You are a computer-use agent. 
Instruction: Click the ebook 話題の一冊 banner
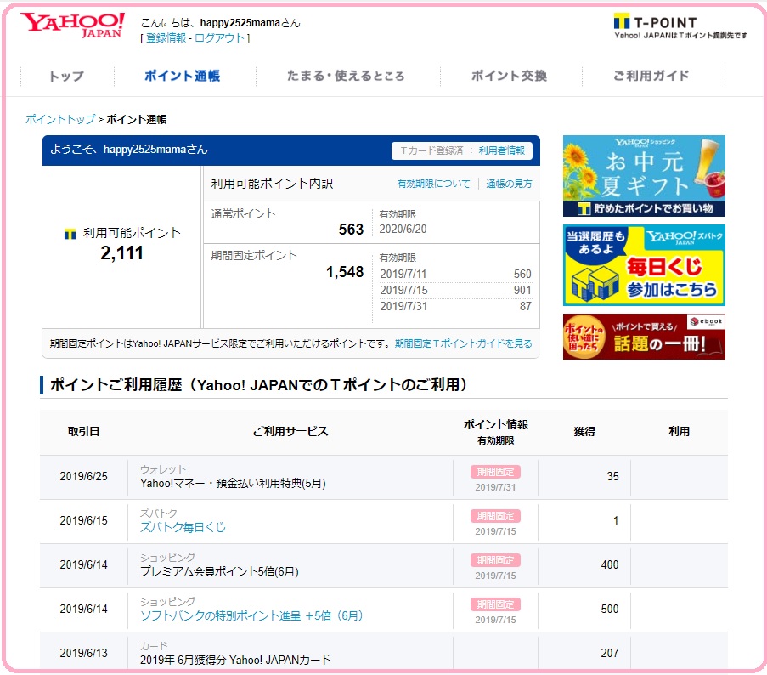[644, 337]
